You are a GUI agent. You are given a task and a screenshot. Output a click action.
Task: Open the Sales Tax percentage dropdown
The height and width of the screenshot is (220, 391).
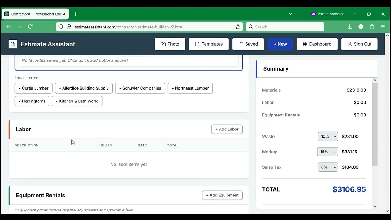328,167
